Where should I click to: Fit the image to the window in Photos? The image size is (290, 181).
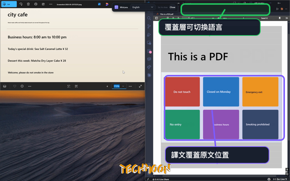coord(69,86)
